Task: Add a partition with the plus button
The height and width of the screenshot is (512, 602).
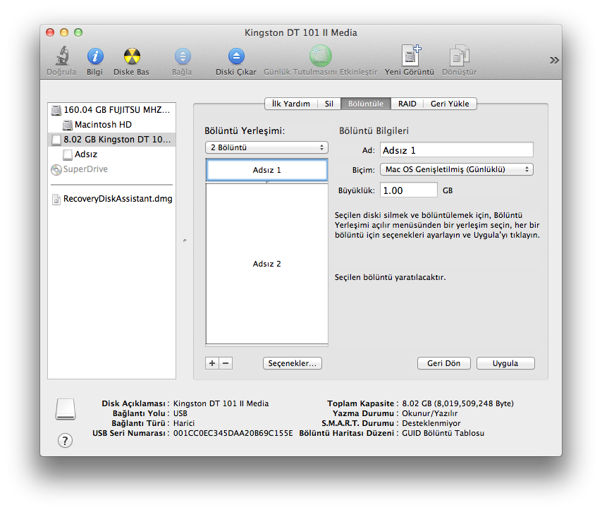Action: click(x=212, y=363)
